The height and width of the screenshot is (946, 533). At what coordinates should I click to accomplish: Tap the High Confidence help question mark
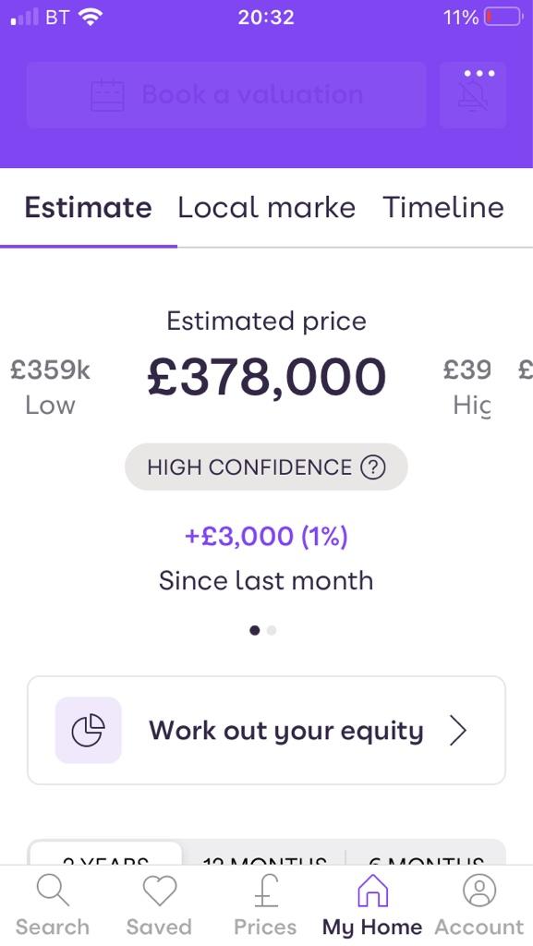point(372,467)
